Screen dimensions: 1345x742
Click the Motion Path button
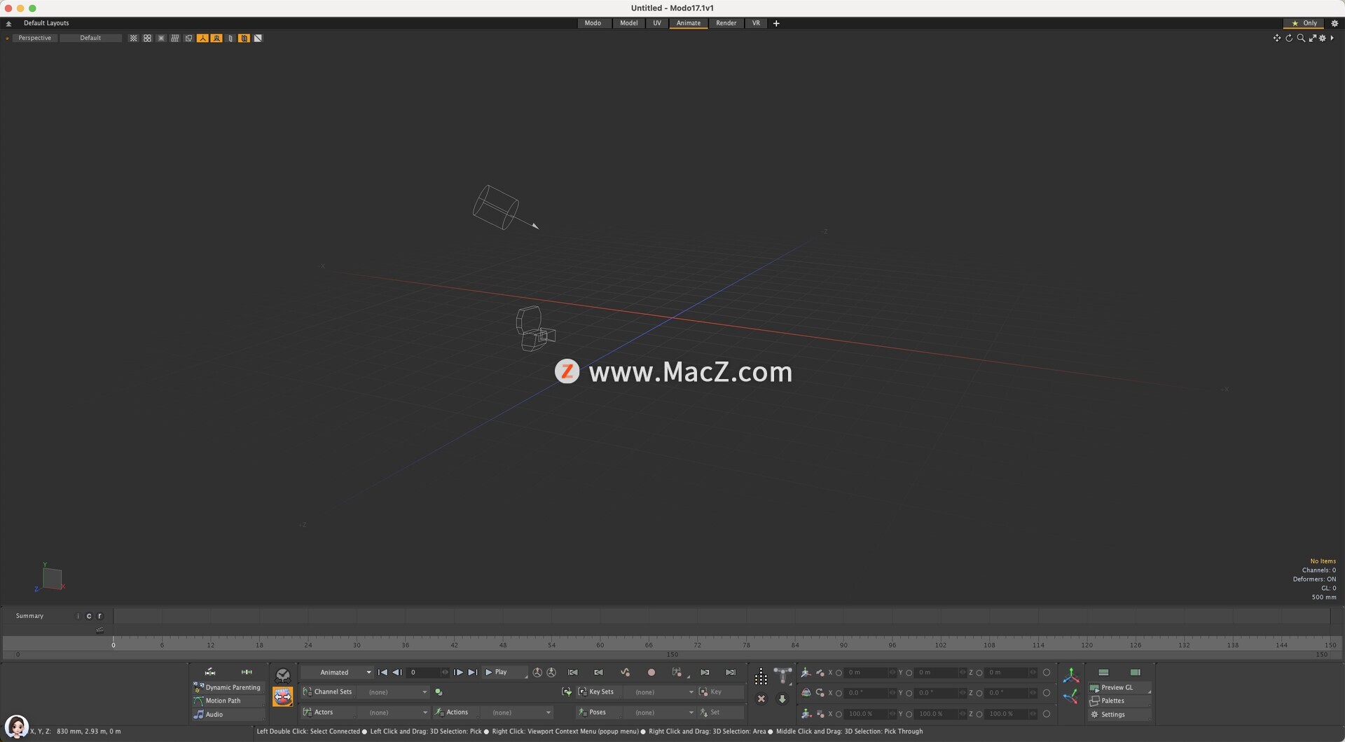tap(228, 701)
